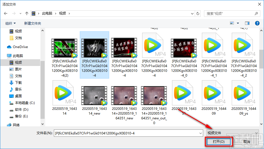This screenshot has height=149, width=264.
Task: Expand the chevron after 视频 breadcrumb
Action: pyautogui.click(x=69, y=13)
